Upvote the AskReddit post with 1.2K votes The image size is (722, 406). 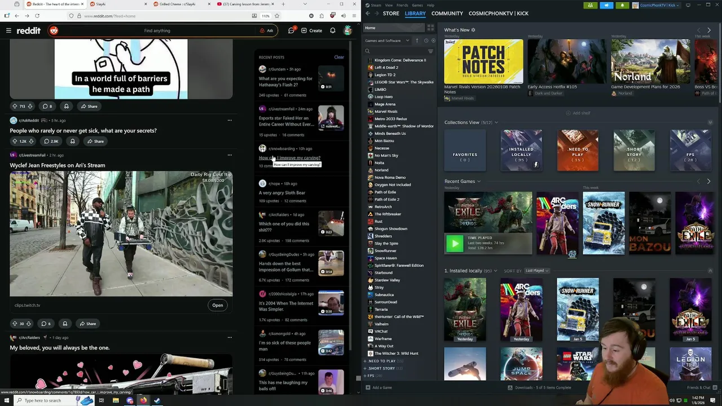click(x=15, y=141)
